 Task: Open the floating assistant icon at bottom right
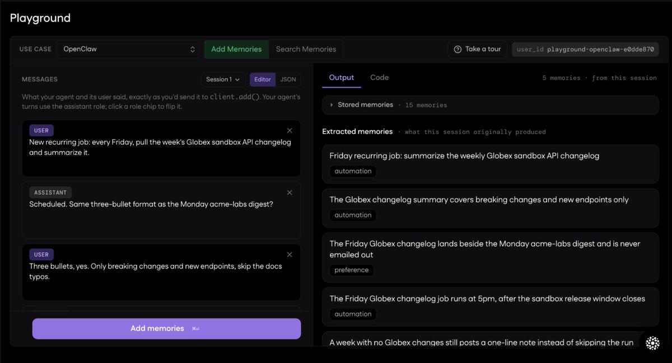tap(652, 343)
